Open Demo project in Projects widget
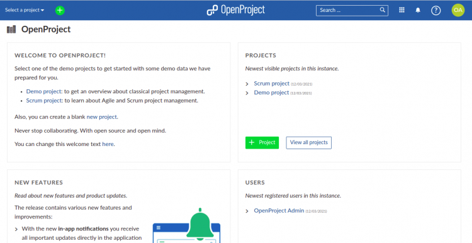Image resolution: width=472 pixels, height=243 pixels. pos(271,93)
